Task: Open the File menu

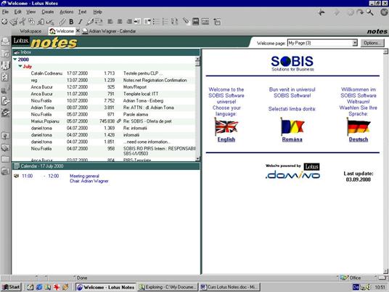Action: click(x=5, y=12)
